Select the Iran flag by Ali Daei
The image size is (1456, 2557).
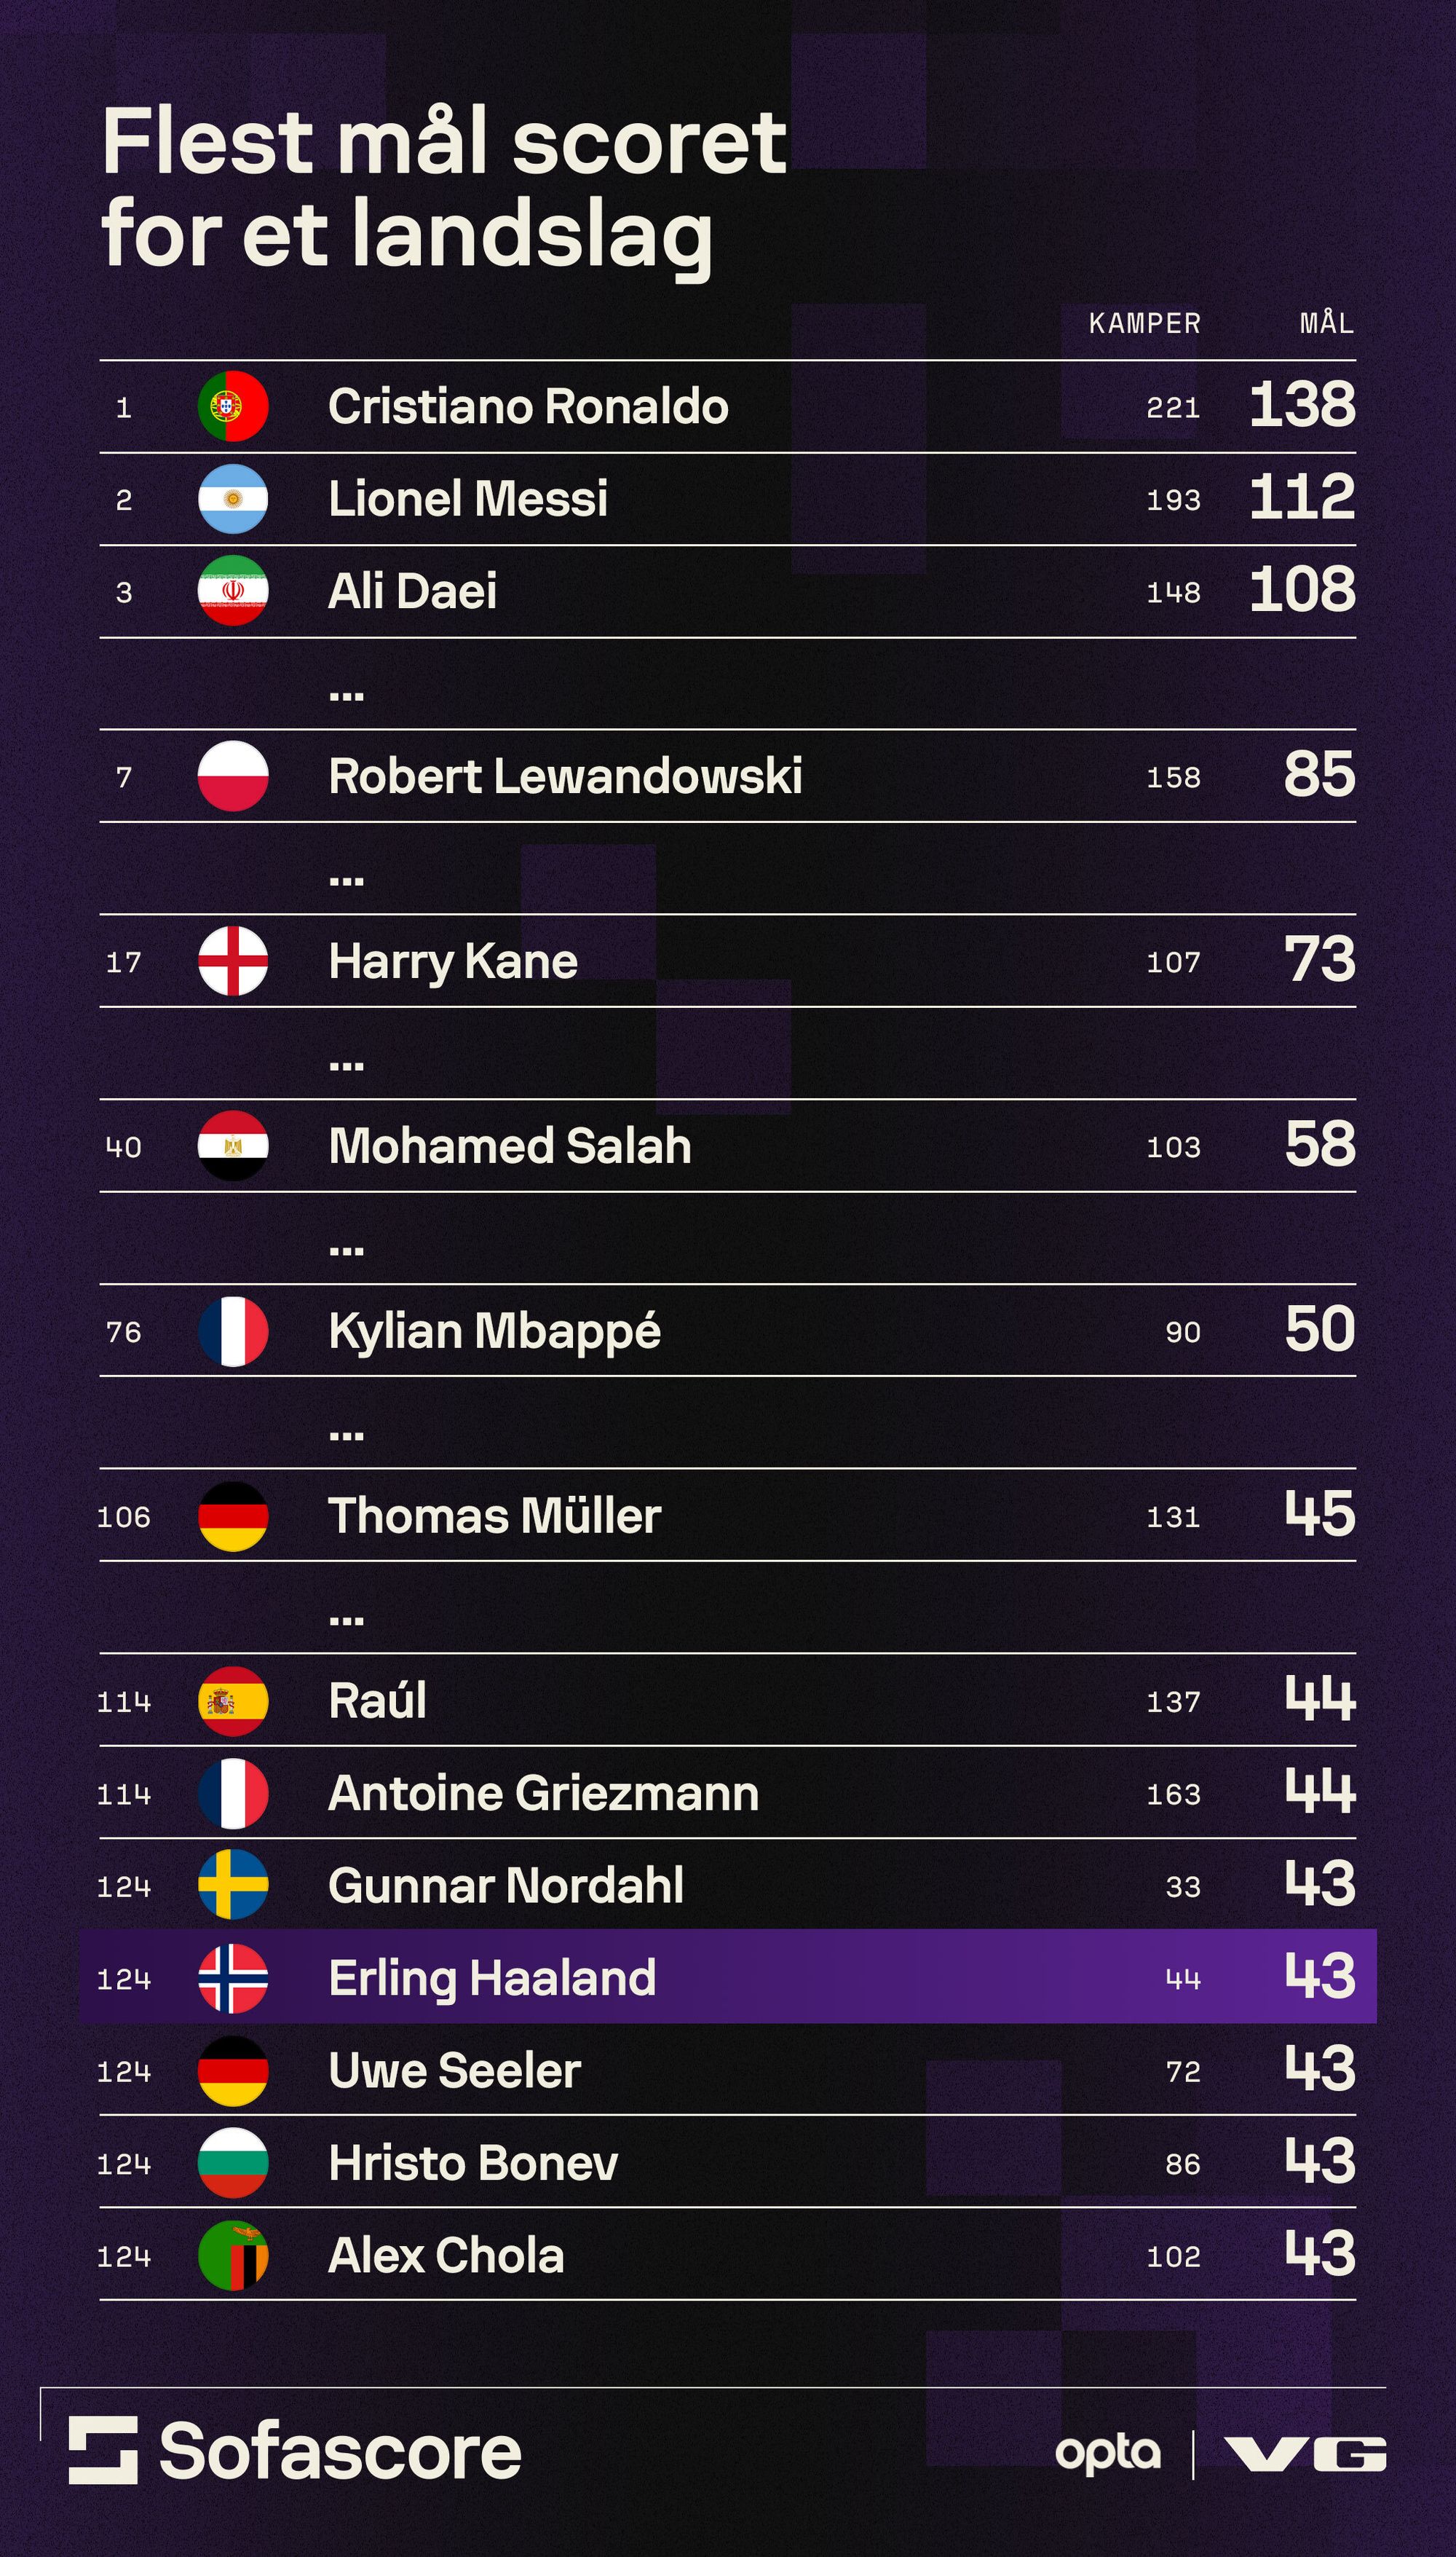click(x=233, y=590)
